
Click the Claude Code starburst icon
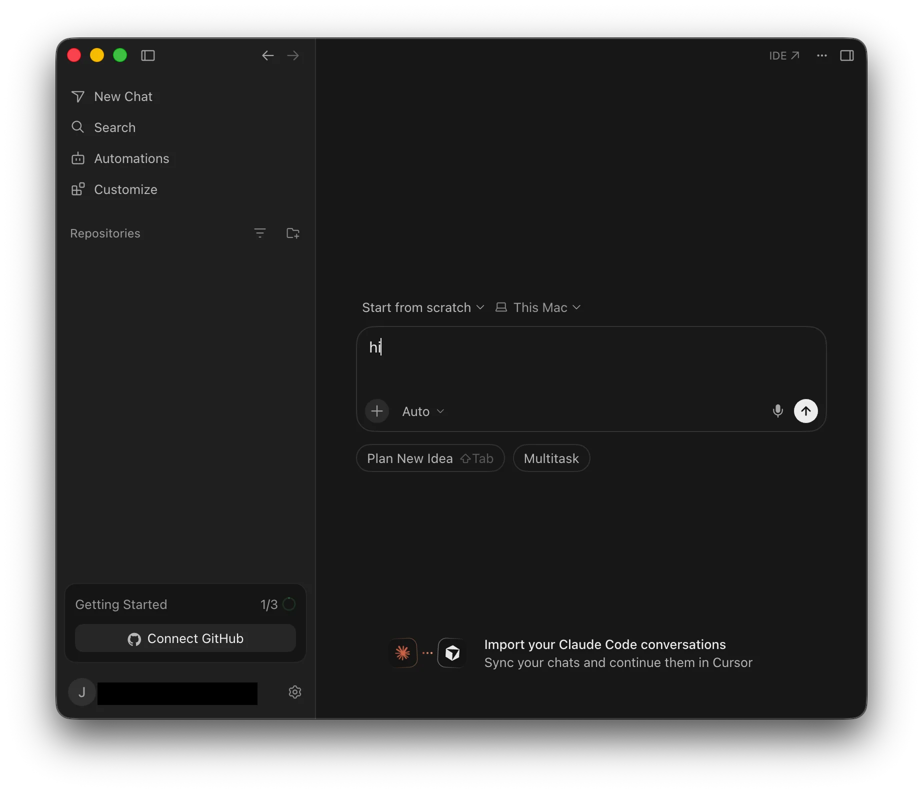point(403,653)
